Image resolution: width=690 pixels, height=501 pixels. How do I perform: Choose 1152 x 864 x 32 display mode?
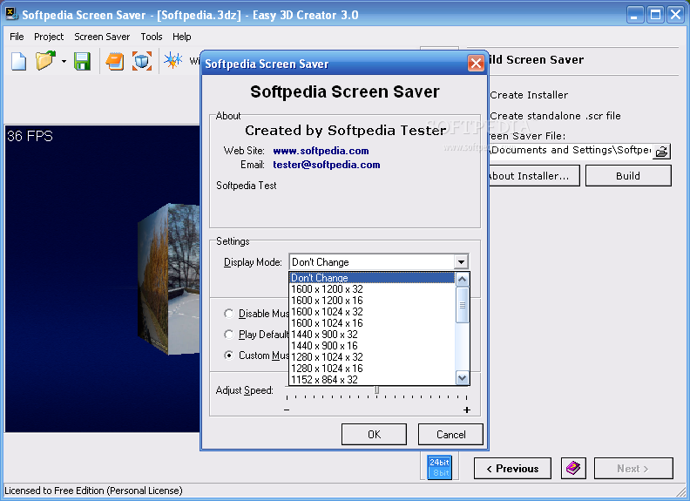[372, 380]
